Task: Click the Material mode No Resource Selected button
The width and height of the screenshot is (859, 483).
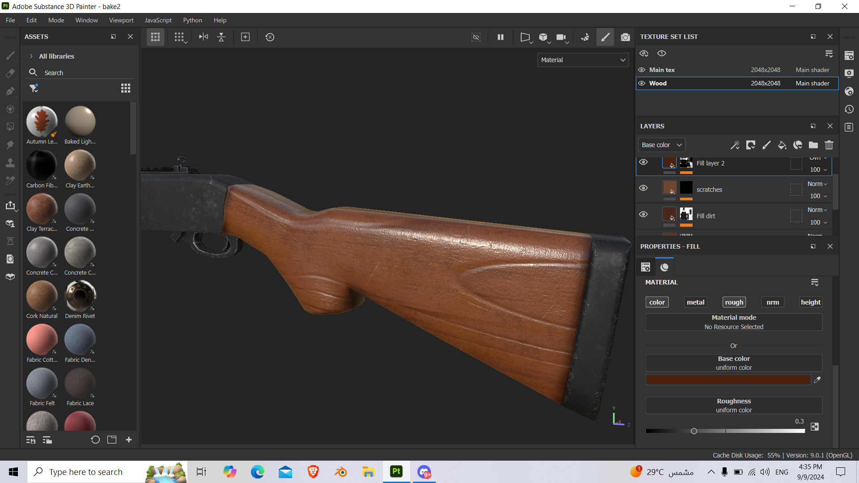Action: coord(733,322)
